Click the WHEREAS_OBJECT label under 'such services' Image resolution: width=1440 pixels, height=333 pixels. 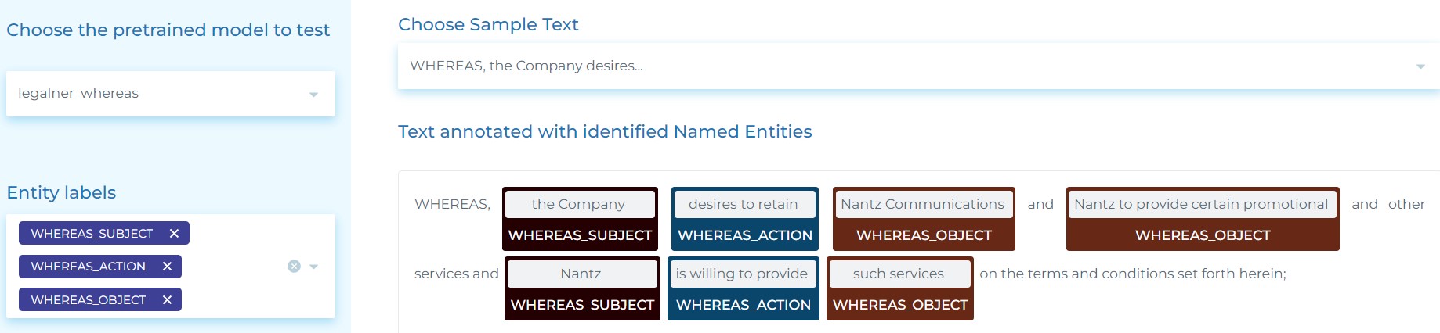(x=900, y=305)
